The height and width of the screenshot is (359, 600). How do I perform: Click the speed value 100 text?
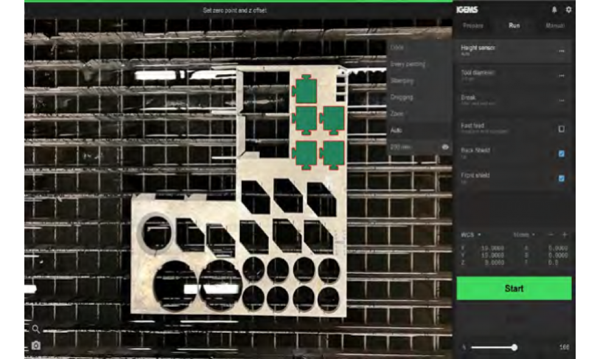(x=565, y=347)
